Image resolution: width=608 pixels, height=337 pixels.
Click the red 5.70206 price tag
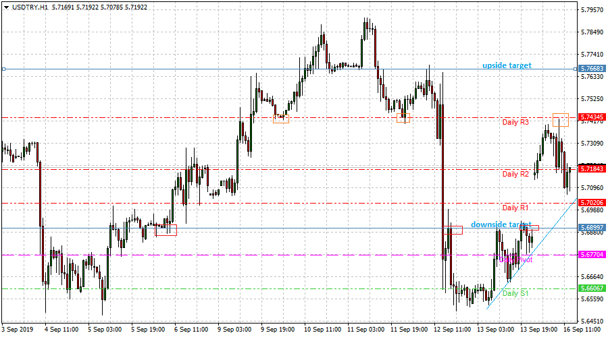tap(591, 203)
